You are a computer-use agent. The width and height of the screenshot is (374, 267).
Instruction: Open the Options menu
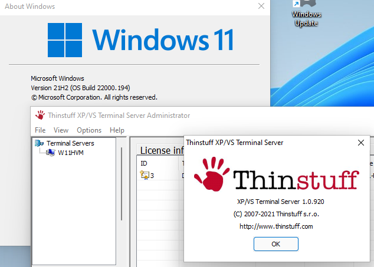[x=89, y=130]
